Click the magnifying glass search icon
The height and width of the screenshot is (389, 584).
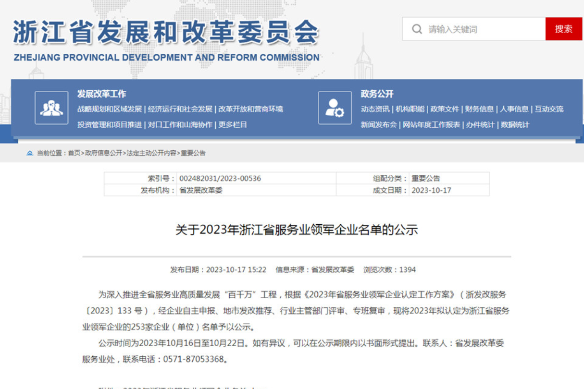[417, 29]
